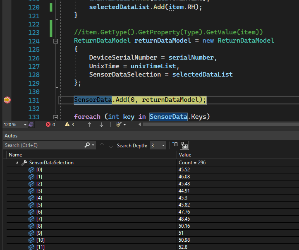Click the editor horizontal scrollbar track
Viewport: 299px width, 250px height.
point(221,125)
